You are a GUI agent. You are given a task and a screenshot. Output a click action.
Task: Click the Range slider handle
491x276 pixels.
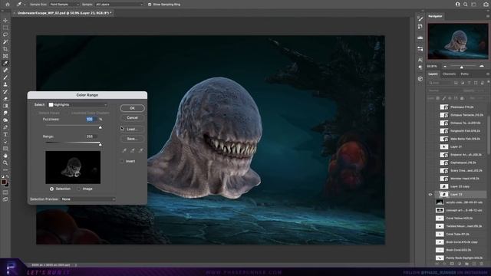101,144
